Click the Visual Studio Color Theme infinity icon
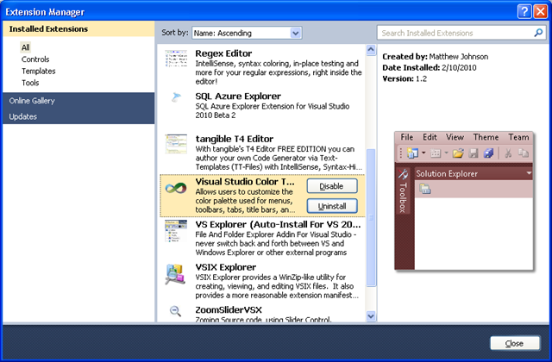Viewport: 552px width, 362px height. [x=176, y=188]
